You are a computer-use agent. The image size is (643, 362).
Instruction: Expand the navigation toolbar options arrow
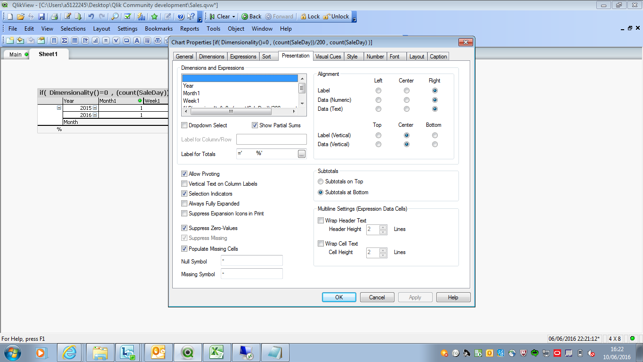coord(354,18)
